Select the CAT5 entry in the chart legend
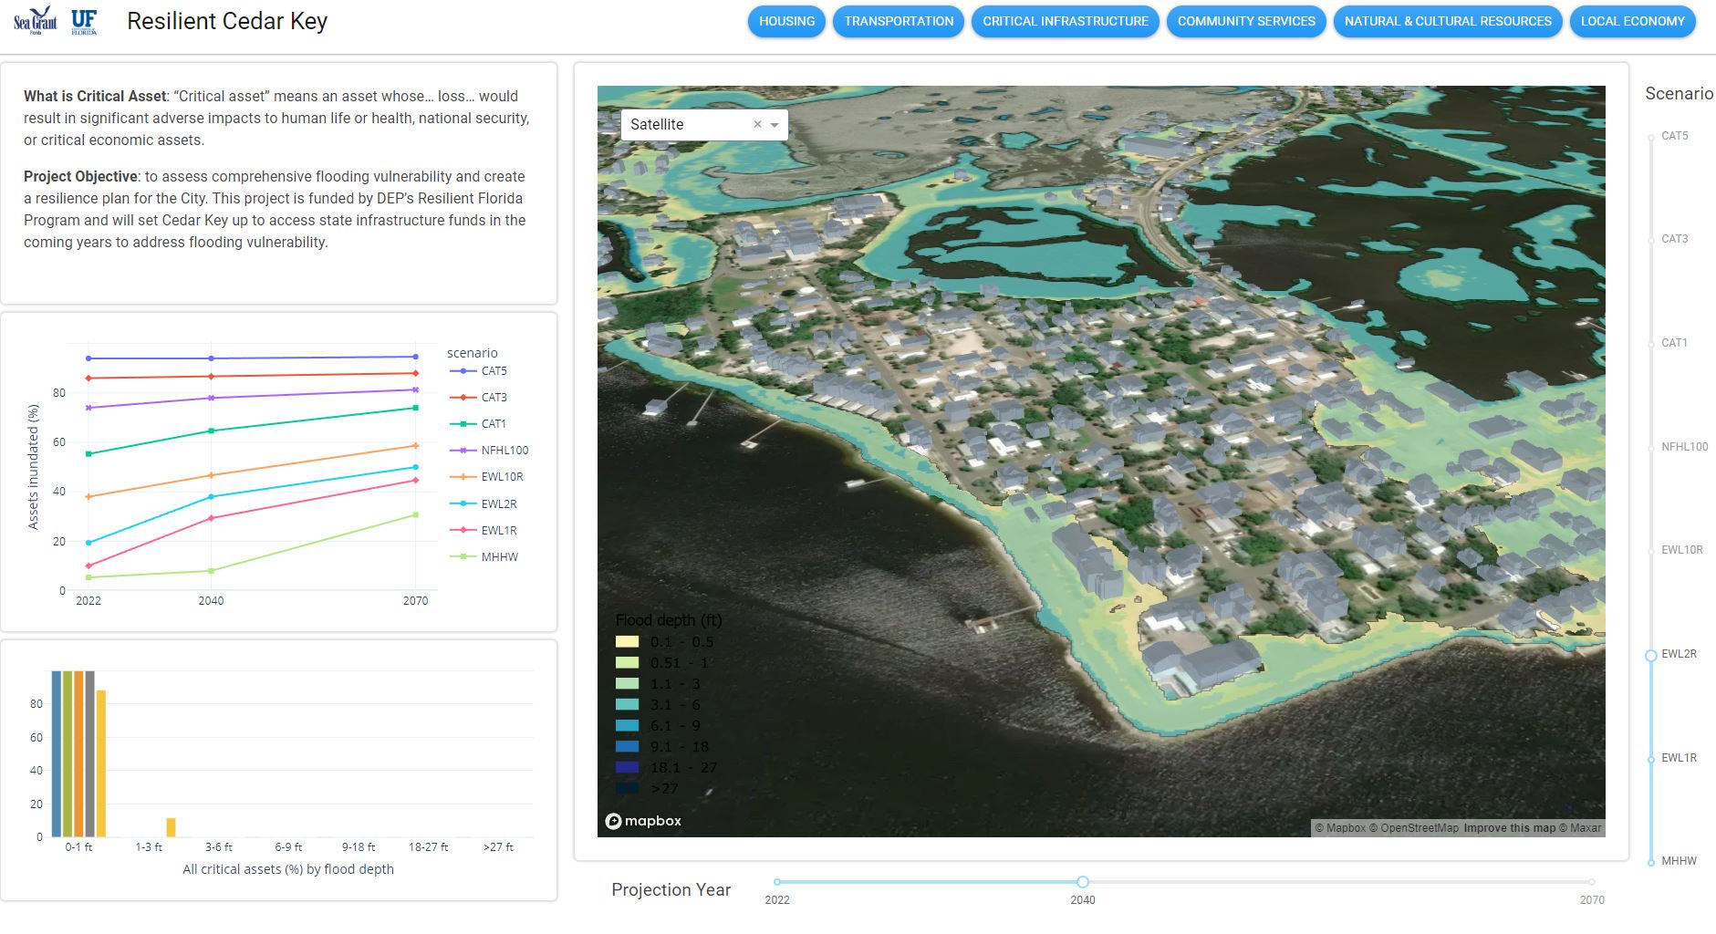 494,371
